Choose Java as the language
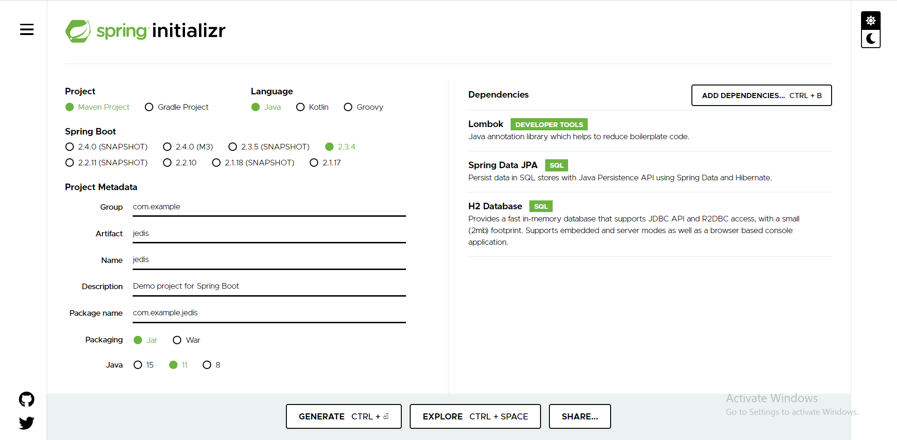 [x=266, y=107]
